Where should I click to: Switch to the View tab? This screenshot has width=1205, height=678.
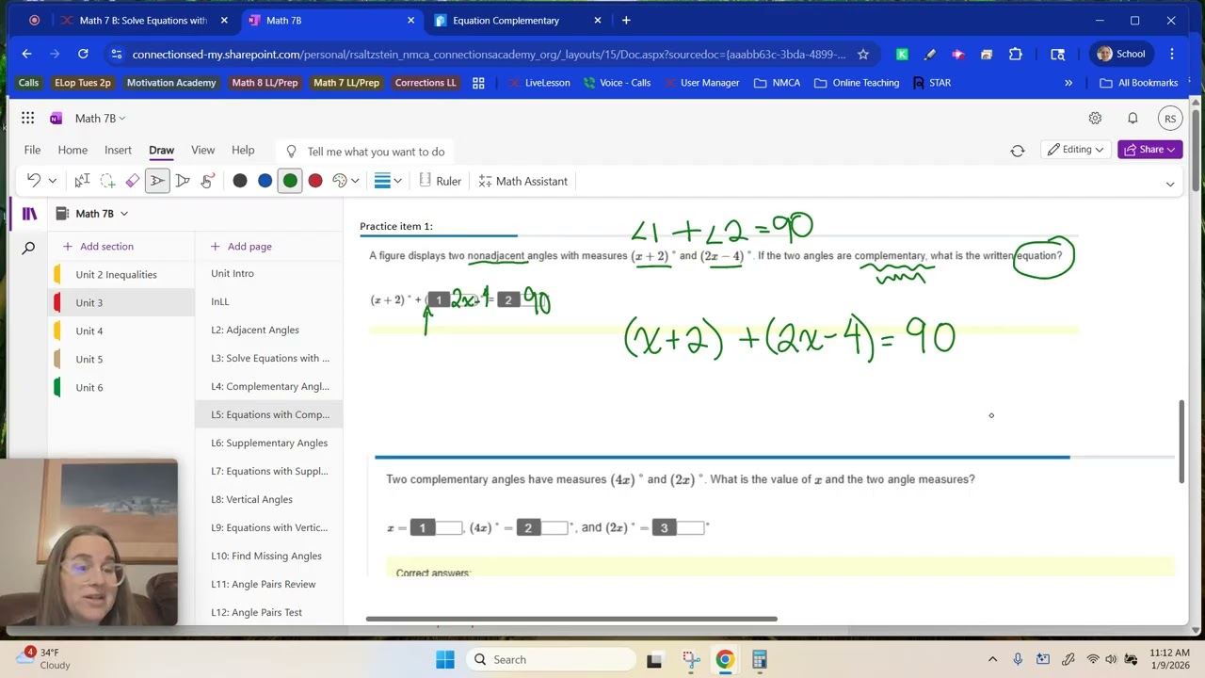[202, 150]
